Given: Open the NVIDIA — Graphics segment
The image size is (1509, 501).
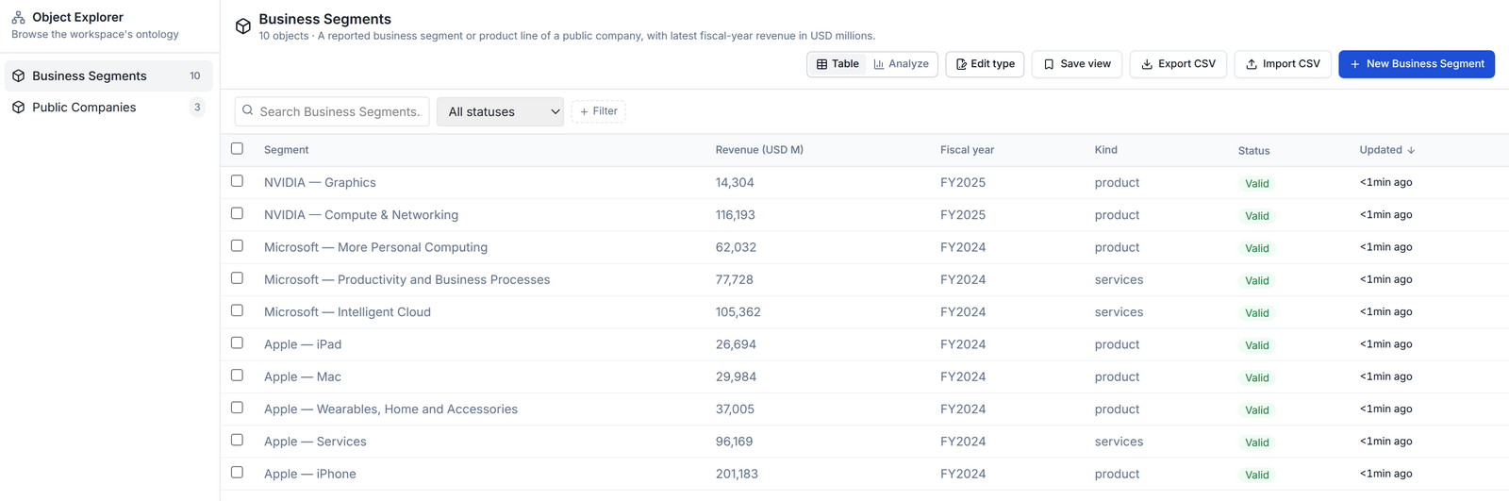Looking at the screenshot, I should (320, 183).
